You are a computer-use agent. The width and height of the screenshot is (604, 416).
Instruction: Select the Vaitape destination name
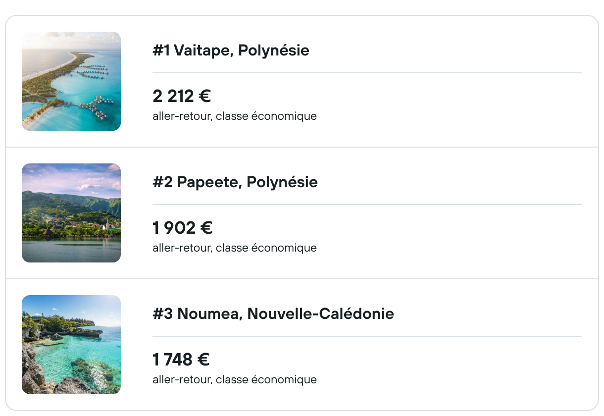pyautogui.click(x=202, y=51)
